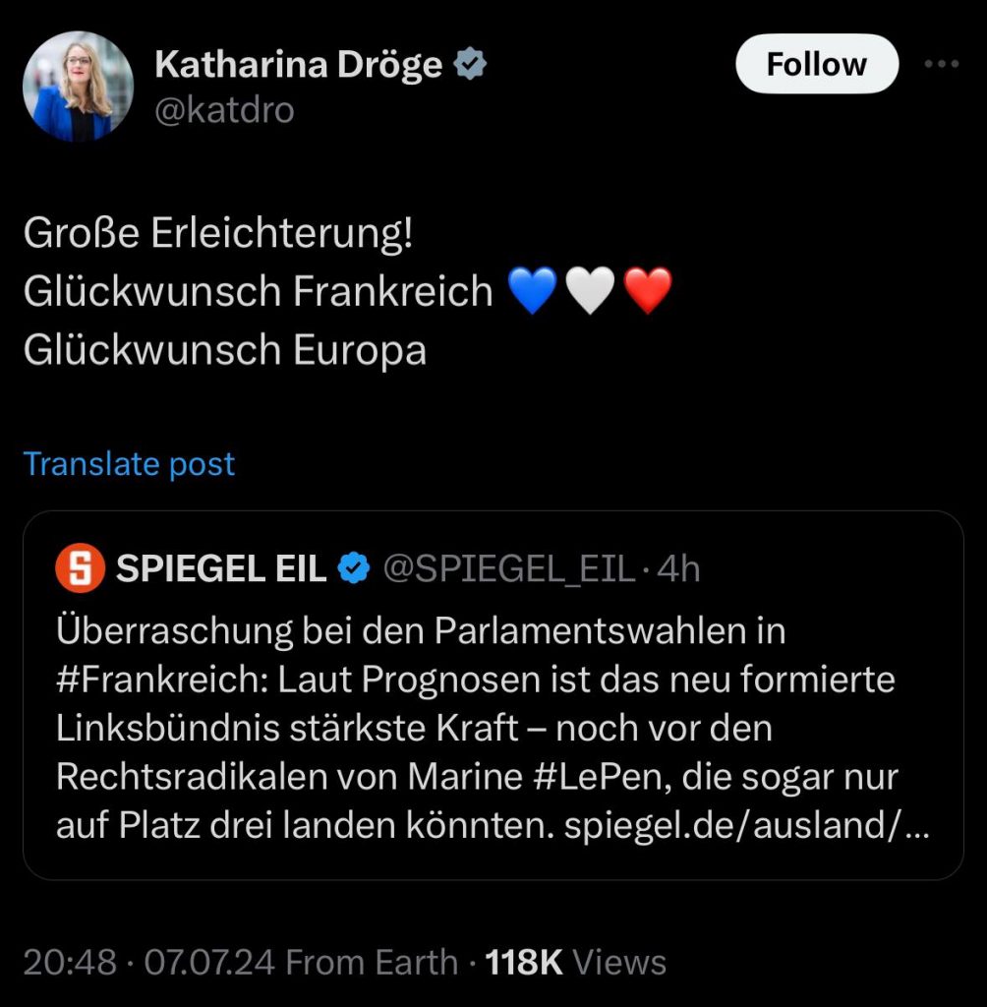The height and width of the screenshot is (1007, 987).
Task: Click the SPIEGEL EIL verified badge
Action: (354, 568)
